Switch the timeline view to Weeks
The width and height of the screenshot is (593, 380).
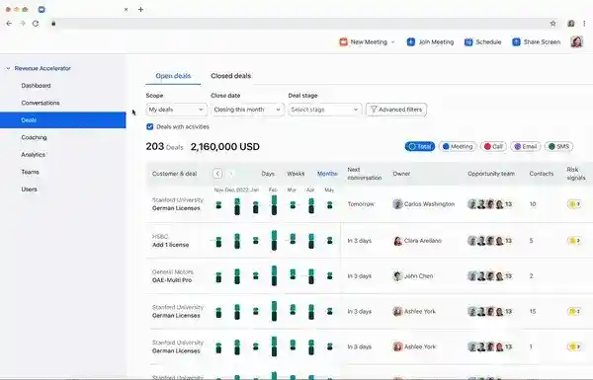tap(296, 174)
